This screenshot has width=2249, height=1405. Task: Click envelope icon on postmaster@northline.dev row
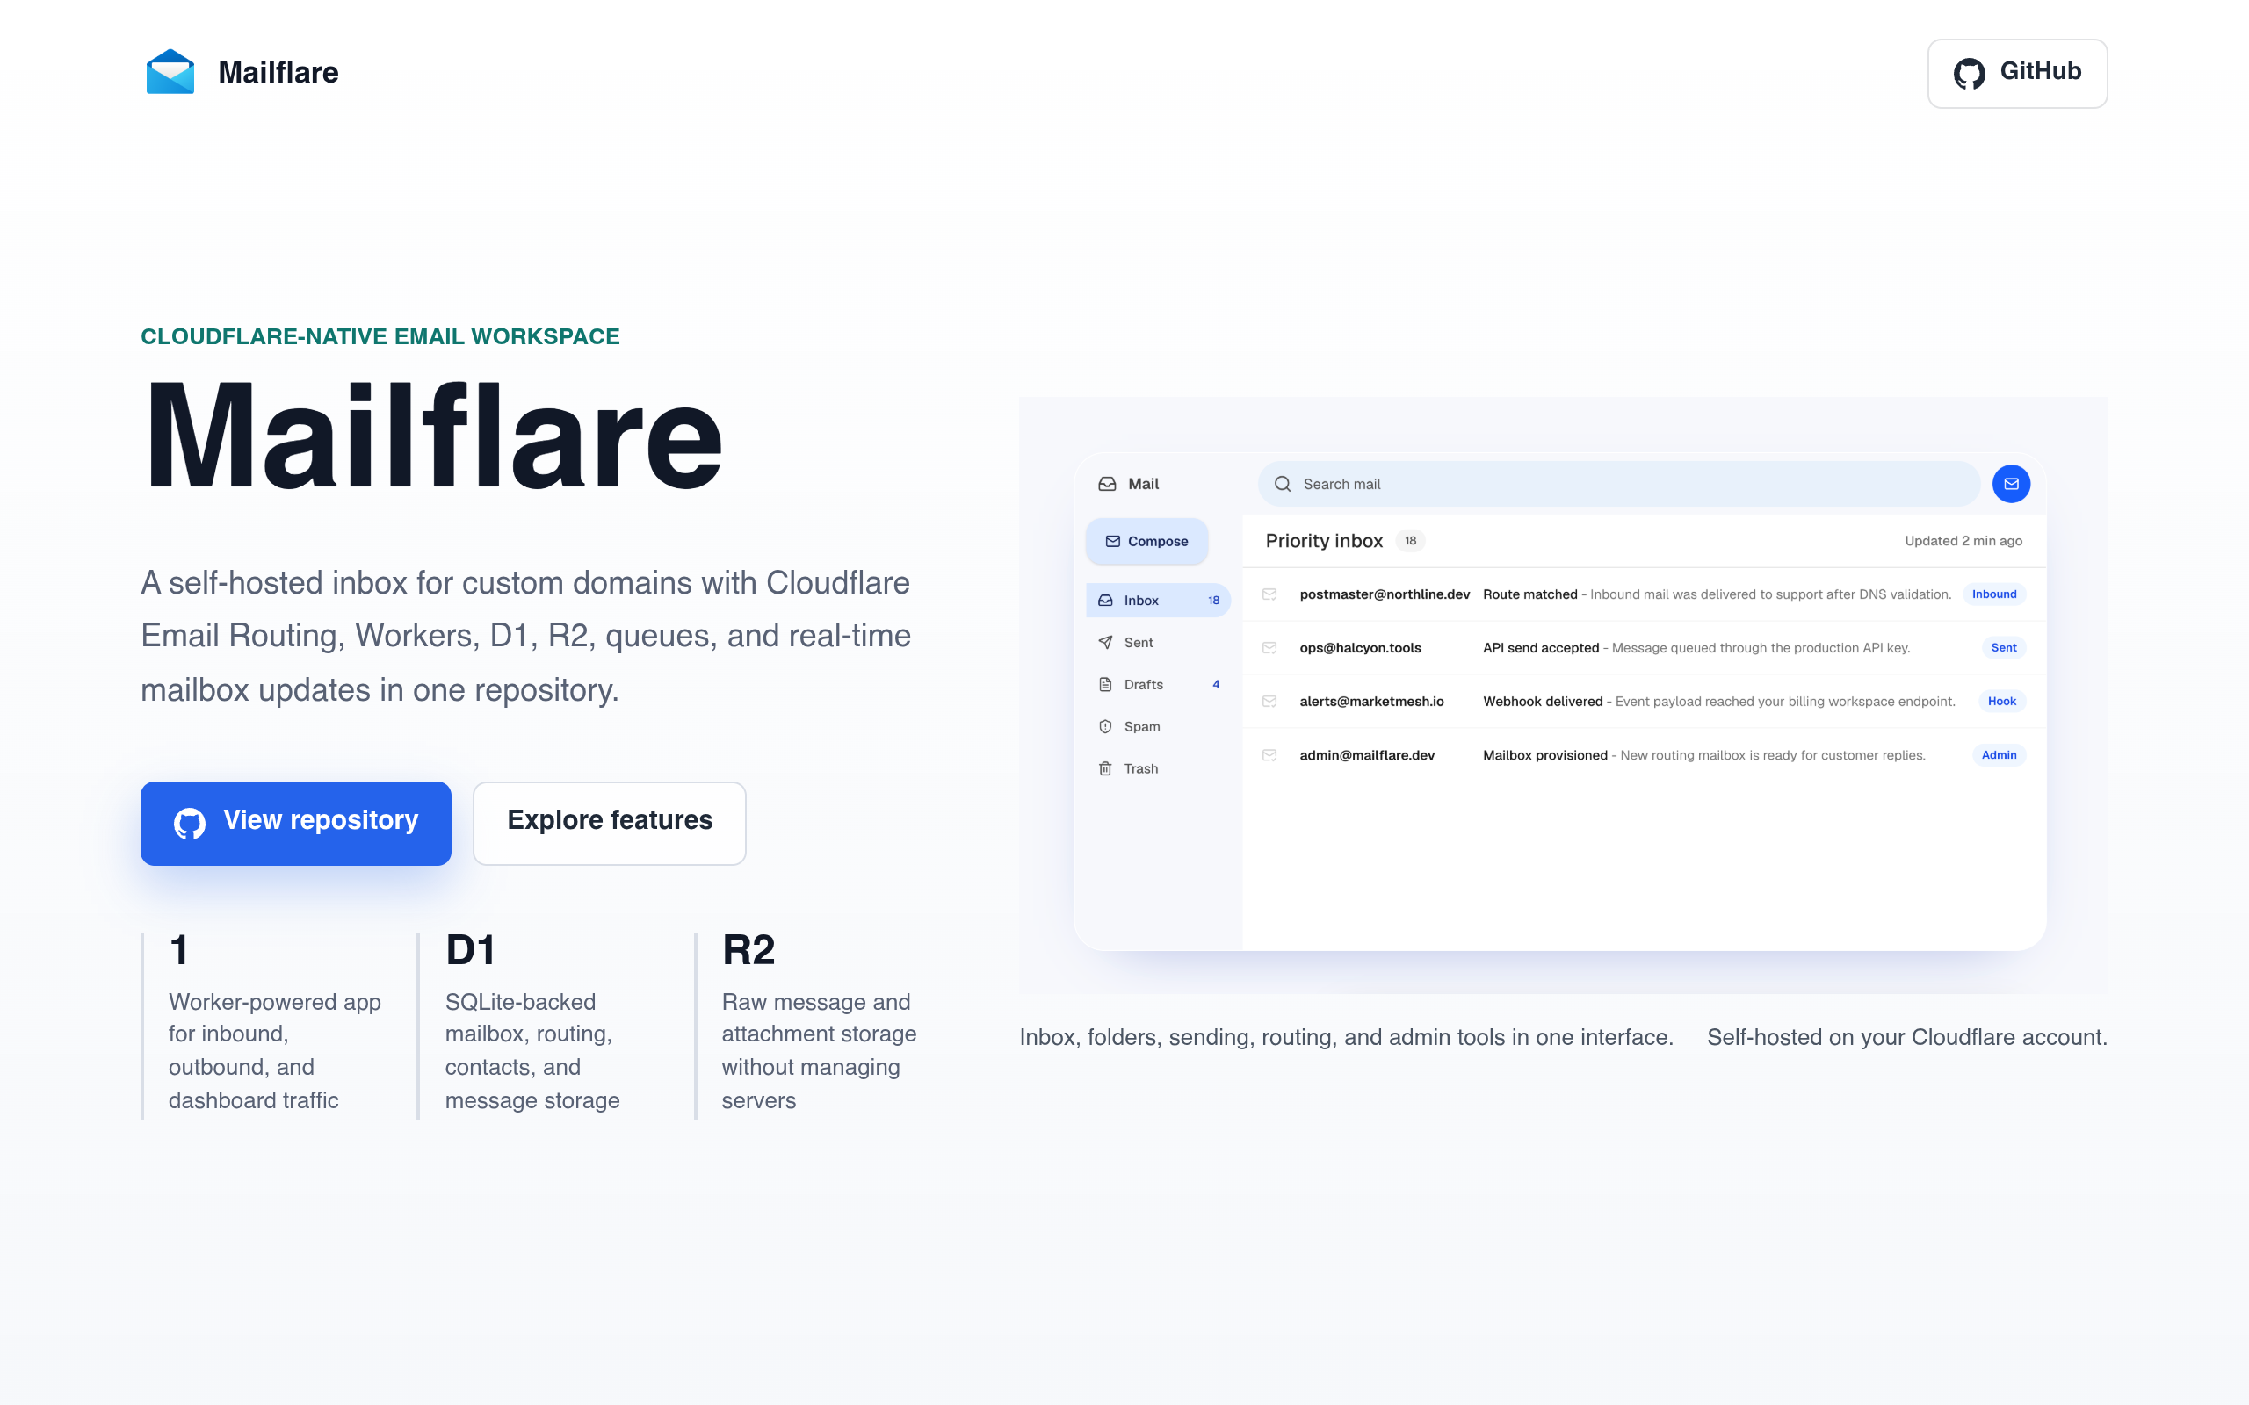[x=1269, y=594]
